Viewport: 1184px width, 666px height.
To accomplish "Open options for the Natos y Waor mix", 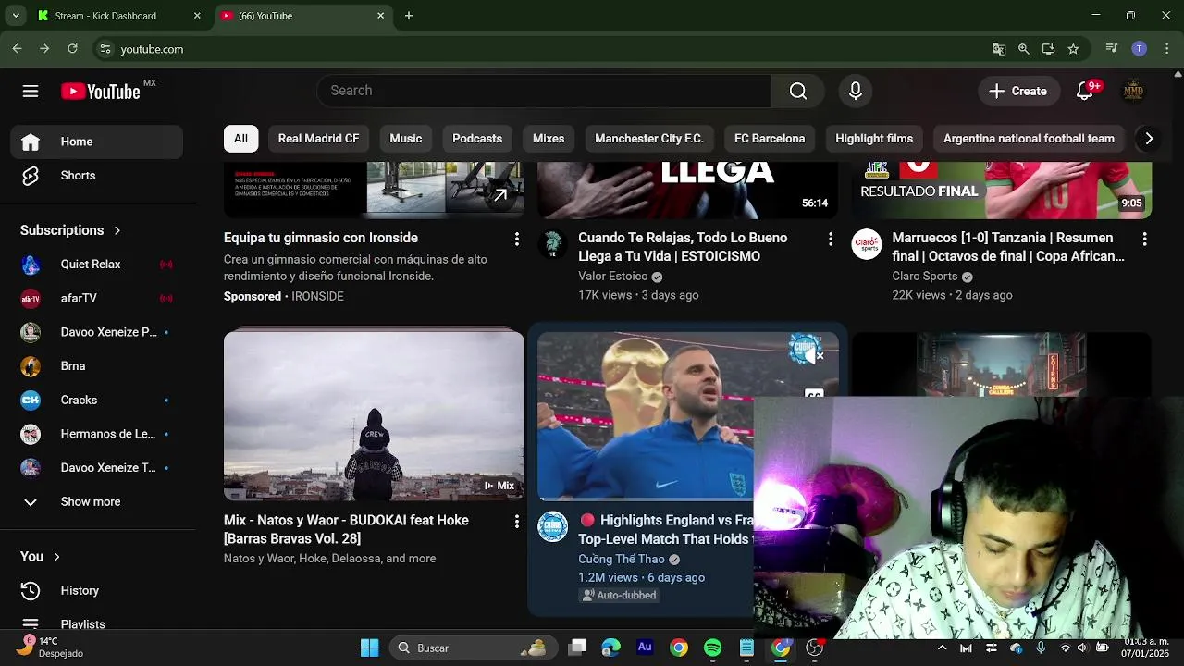I will click(516, 522).
